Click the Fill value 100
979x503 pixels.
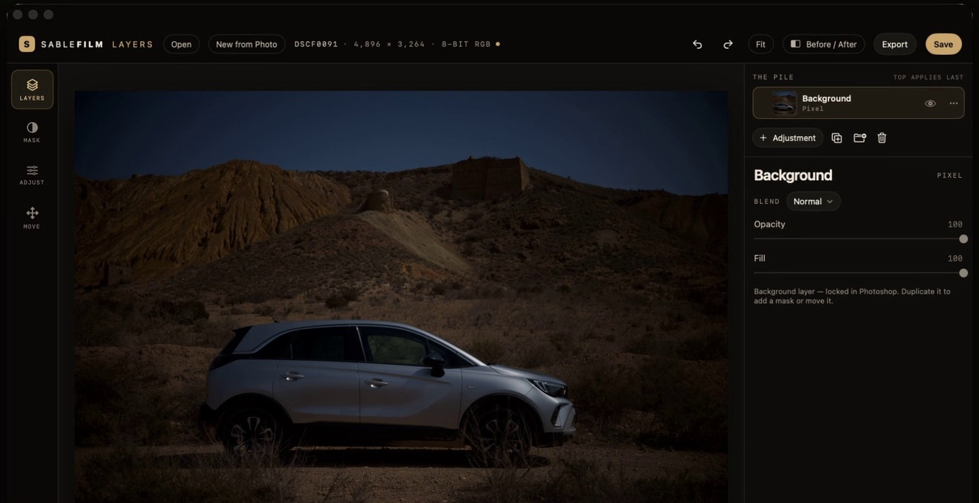tap(955, 259)
